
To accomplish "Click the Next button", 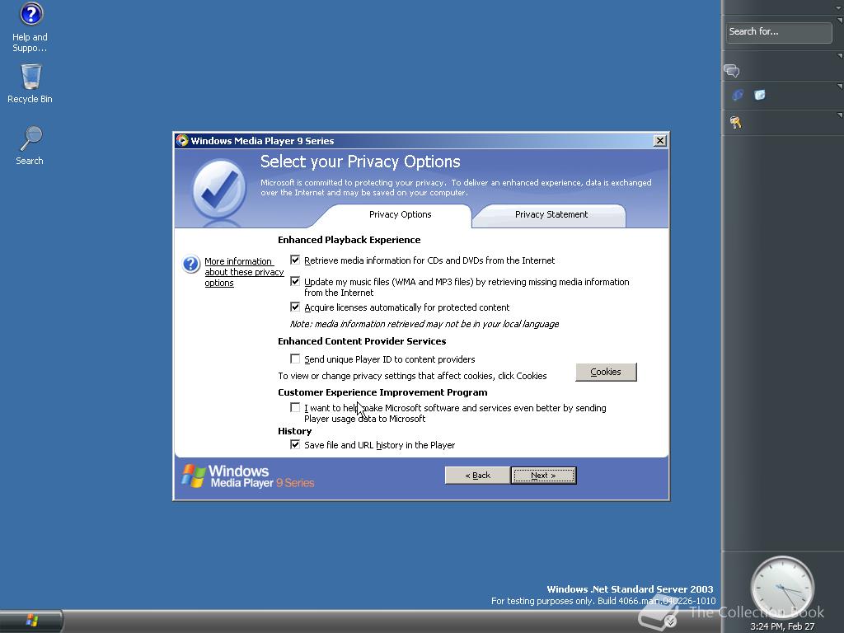I will pos(544,476).
